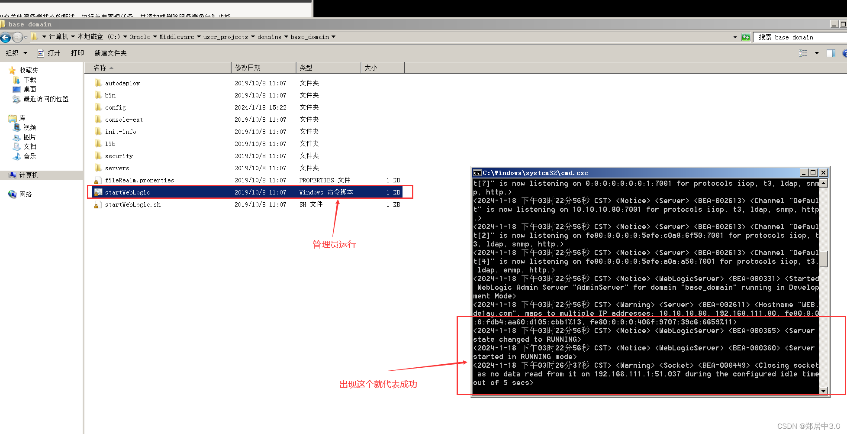Open address bar history dropdown arrow
Image resolution: width=847 pixels, height=434 pixels.
pyautogui.click(x=735, y=37)
